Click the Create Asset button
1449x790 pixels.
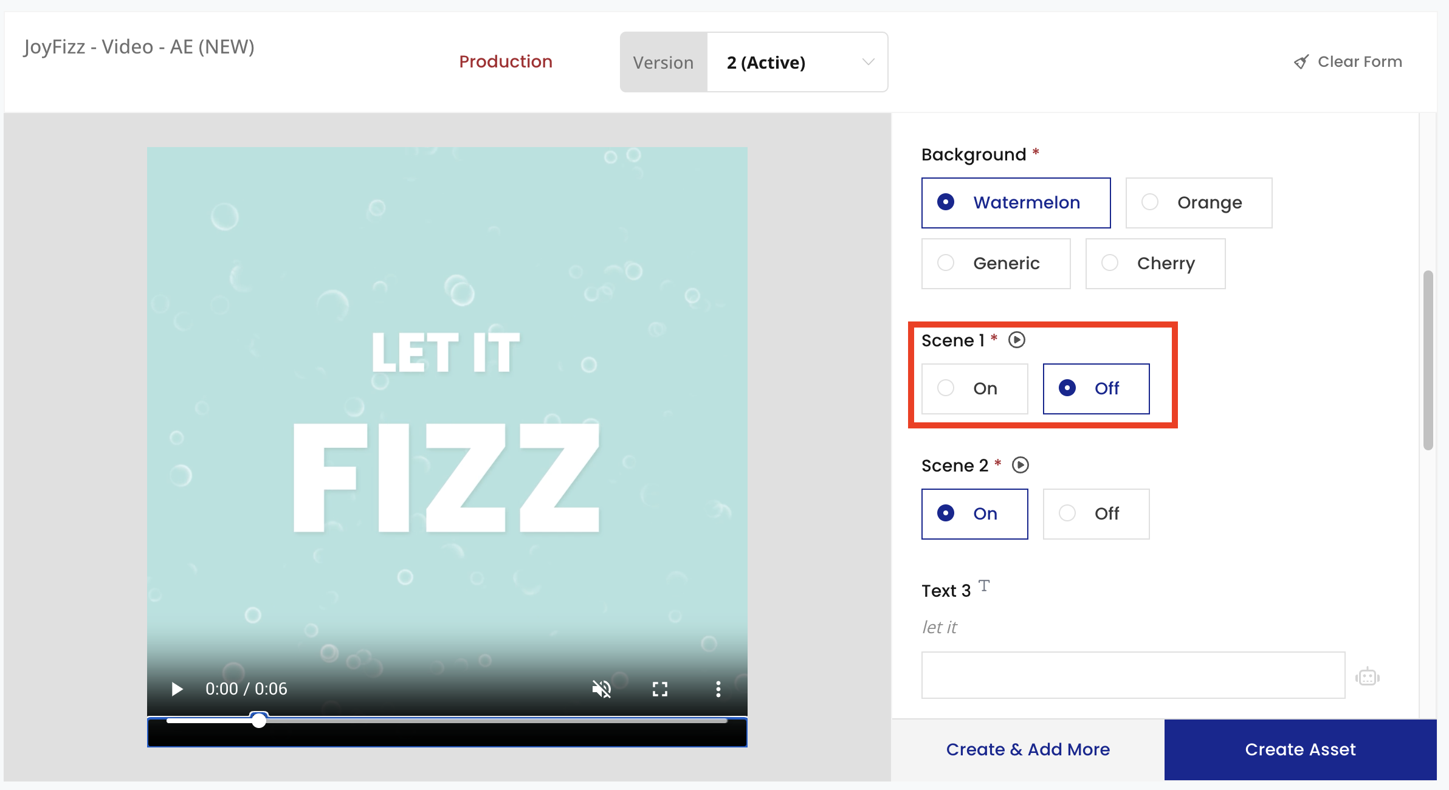tap(1300, 749)
